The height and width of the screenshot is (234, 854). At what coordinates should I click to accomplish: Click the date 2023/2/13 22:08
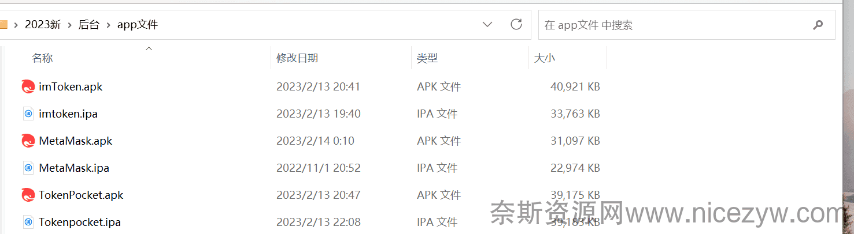click(319, 222)
